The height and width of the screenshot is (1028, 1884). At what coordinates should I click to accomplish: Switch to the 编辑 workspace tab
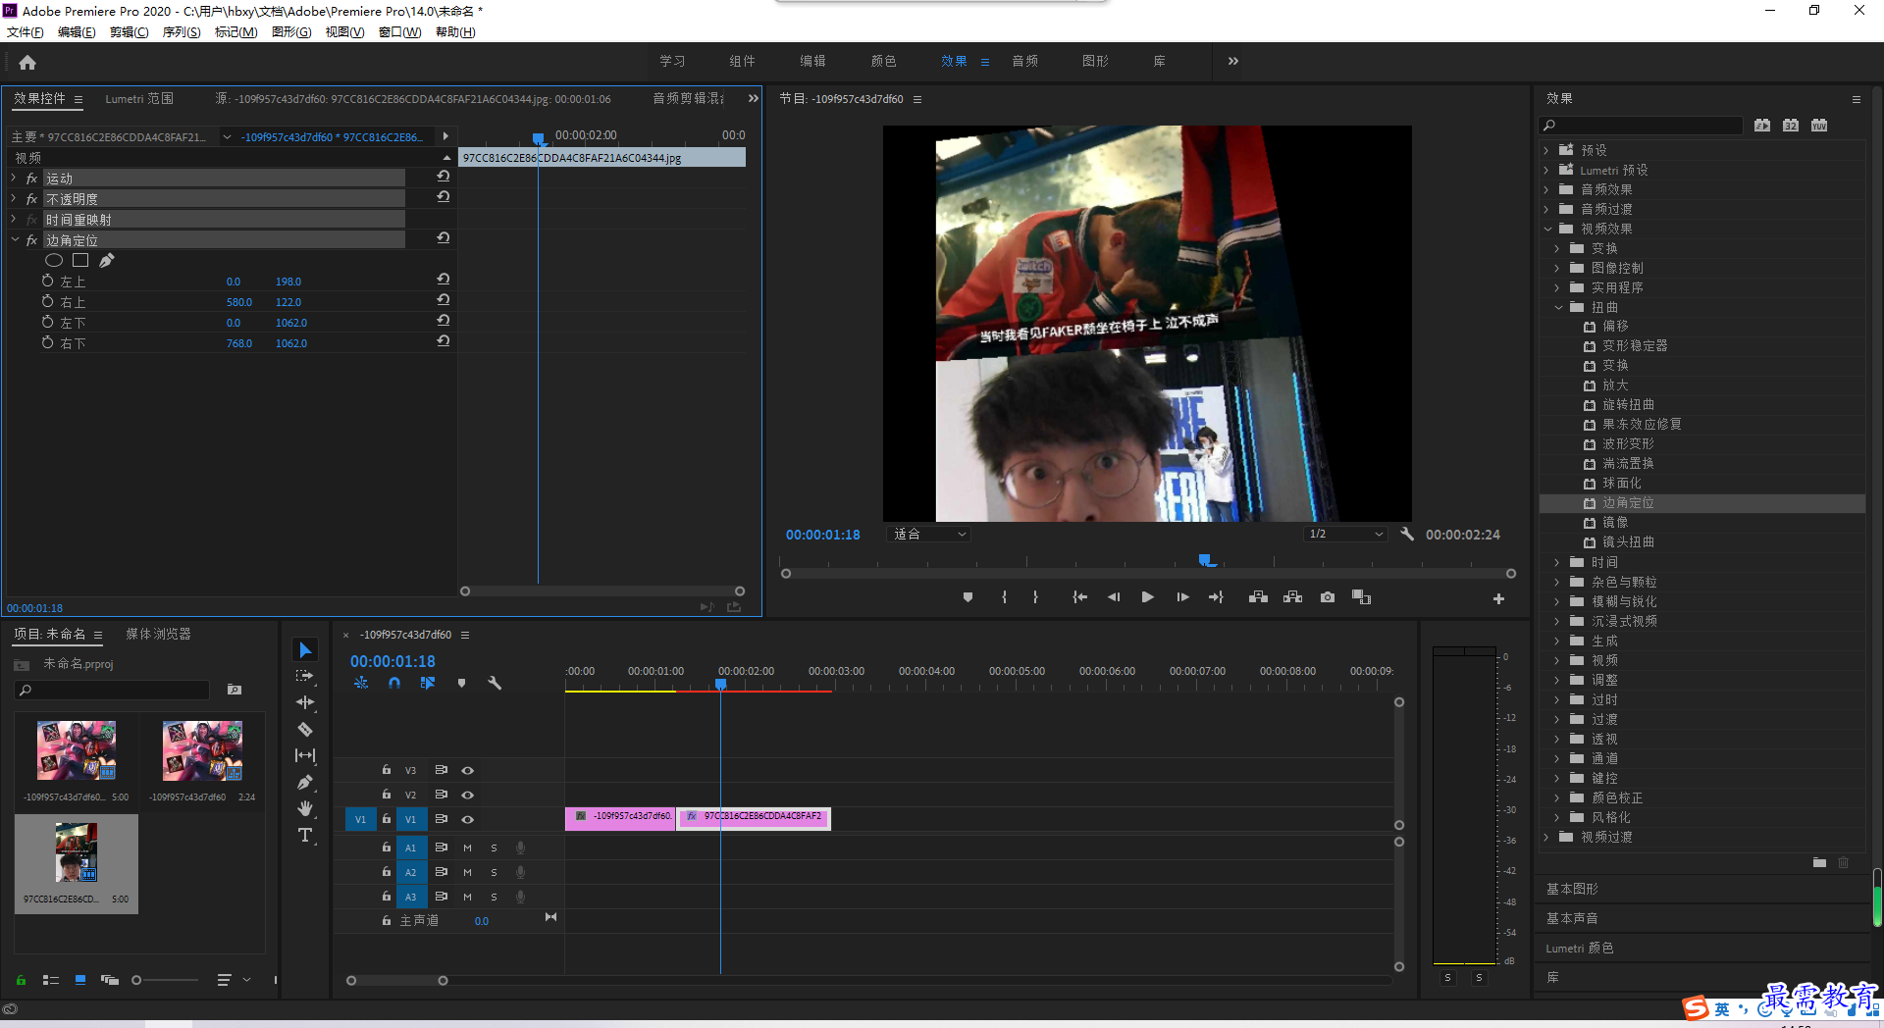[x=812, y=61]
